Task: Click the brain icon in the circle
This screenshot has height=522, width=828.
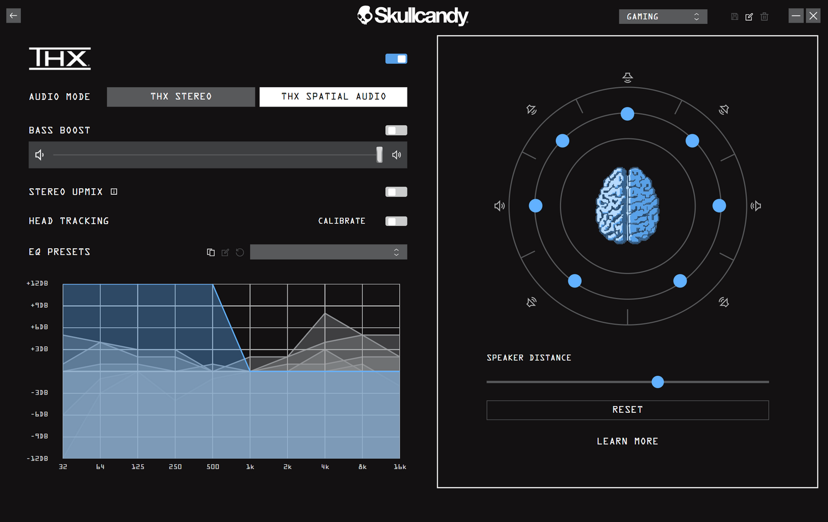Action: 628,205
